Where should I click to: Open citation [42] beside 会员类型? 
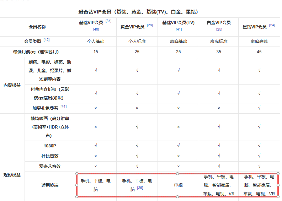(47, 40)
